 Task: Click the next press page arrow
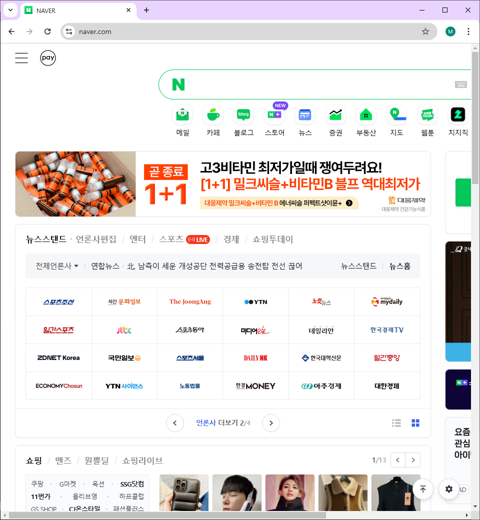[270, 423]
